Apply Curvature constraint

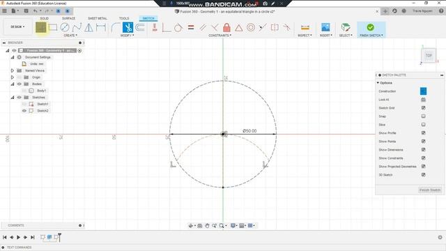point(286,27)
